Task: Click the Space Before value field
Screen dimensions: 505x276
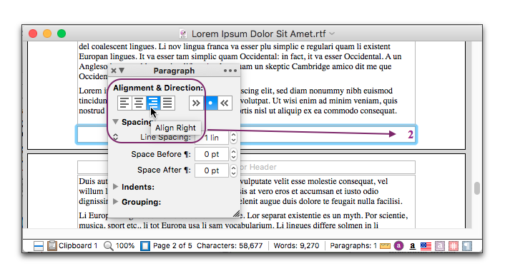Action: (x=212, y=154)
